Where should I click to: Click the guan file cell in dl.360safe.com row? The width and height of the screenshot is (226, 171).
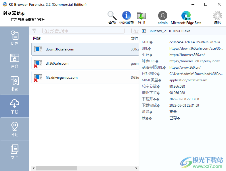[x=135, y=63]
